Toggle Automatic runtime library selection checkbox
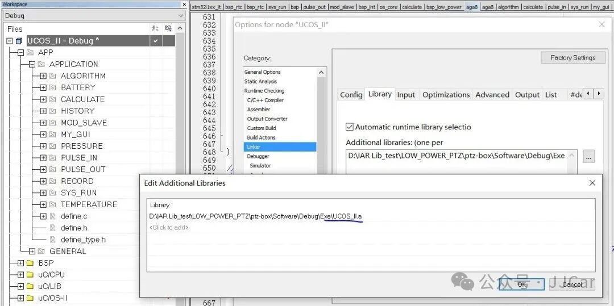Viewport: 614px width, 306px height. (349, 127)
